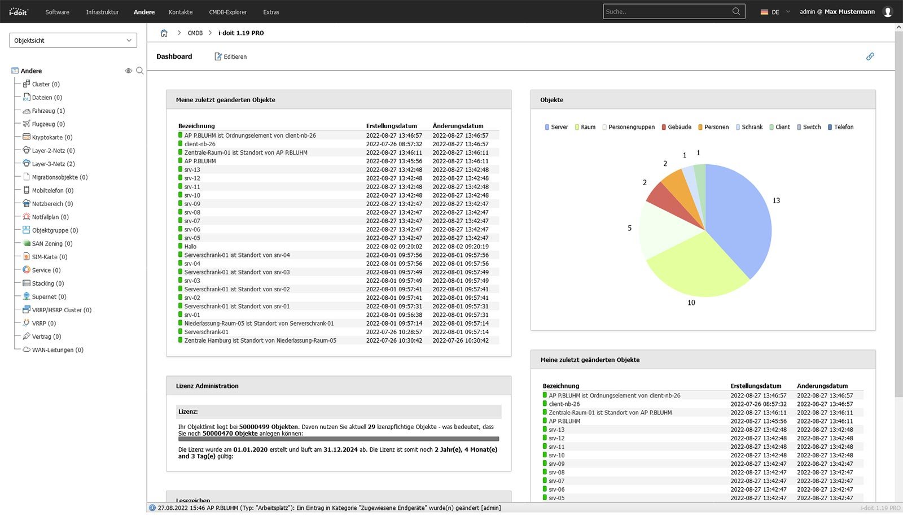Image resolution: width=903 pixels, height=520 pixels.
Task: Click the Layer-3-Netz icon
Action: click(x=27, y=164)
